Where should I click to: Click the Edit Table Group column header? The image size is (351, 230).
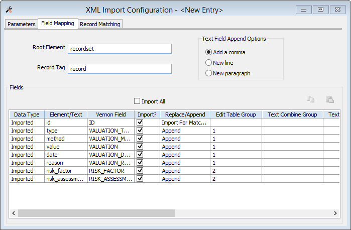click(236, 114)
